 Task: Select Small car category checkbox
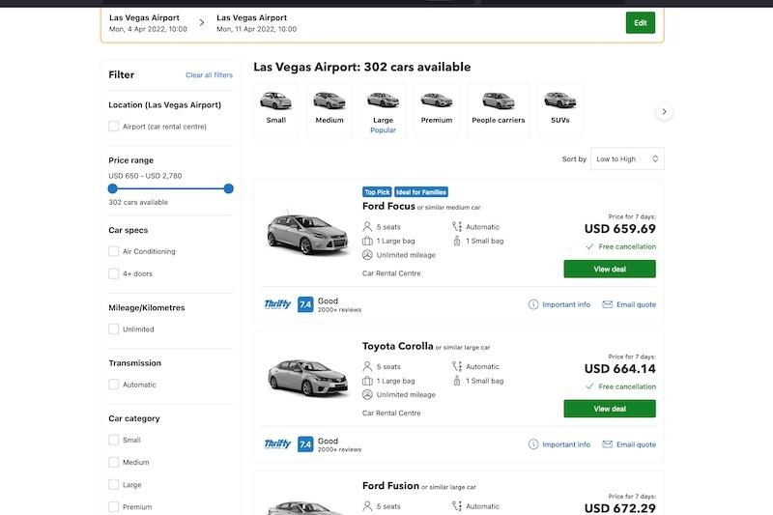(113, 440)
